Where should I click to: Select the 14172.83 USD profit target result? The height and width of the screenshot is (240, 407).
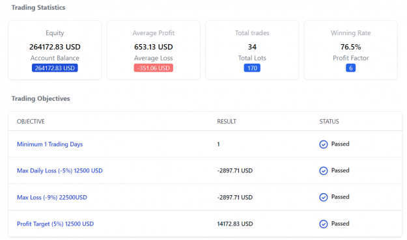coord(235,224)
